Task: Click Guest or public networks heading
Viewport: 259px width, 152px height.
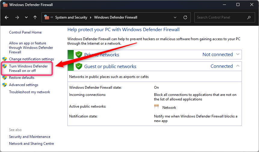Action: [x=110, y=66]
